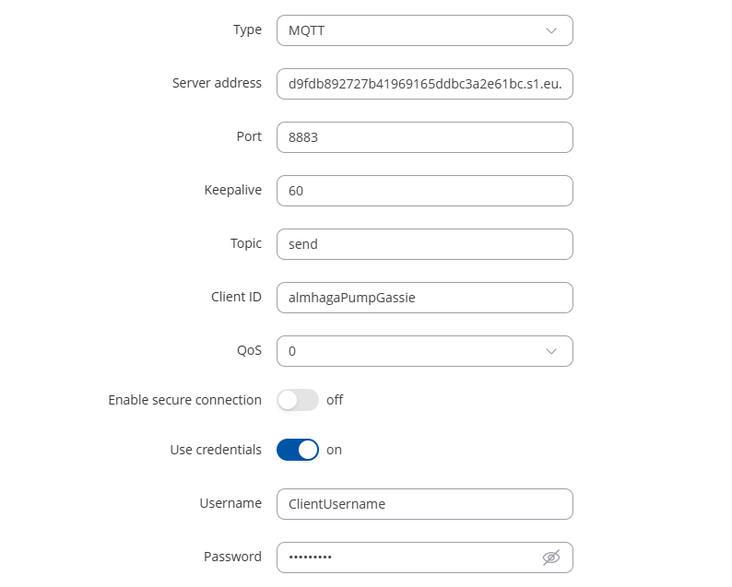Click the Keepalive label
732x587 pixels.
click(x=233, y=190)
